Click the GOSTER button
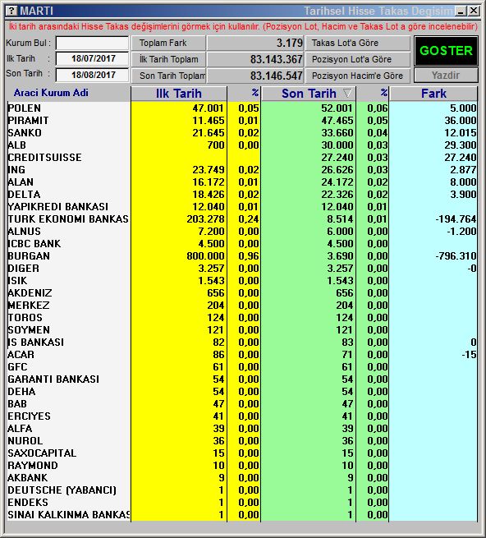The width and height of the screenshot is (486, 538). click(446, 51)
